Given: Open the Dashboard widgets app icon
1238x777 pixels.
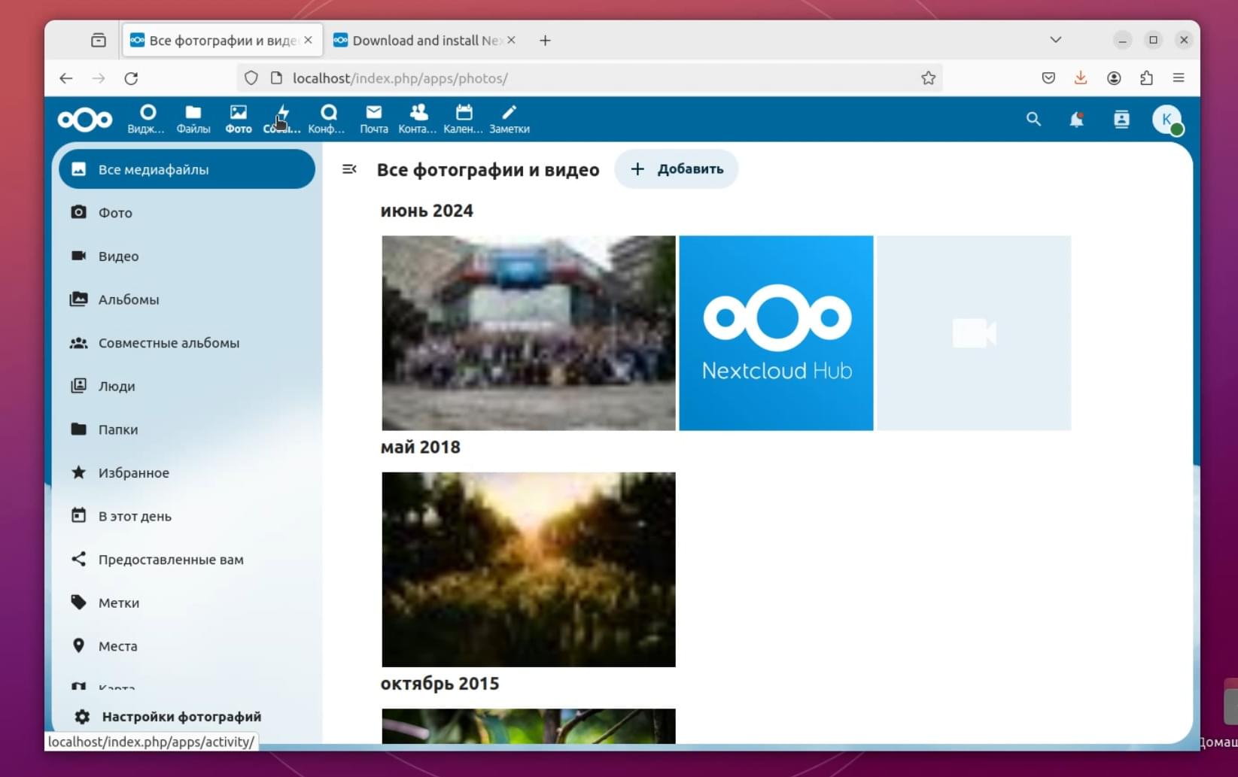Looking at the screenshot, I should pyautogui.click(x=147, y=119).
